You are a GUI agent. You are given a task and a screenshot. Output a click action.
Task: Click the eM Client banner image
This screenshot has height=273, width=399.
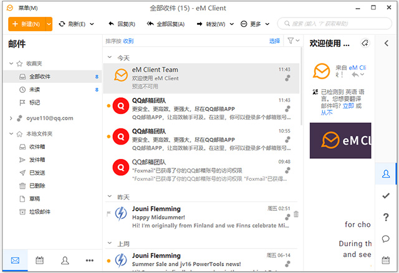tap(340, 140)
